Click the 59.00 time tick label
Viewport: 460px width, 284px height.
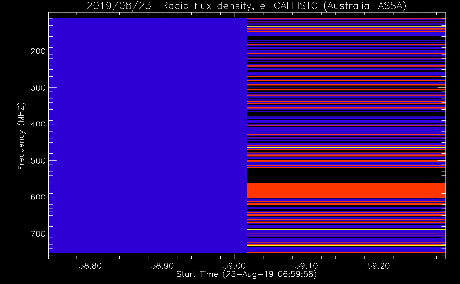pos(235,266)
